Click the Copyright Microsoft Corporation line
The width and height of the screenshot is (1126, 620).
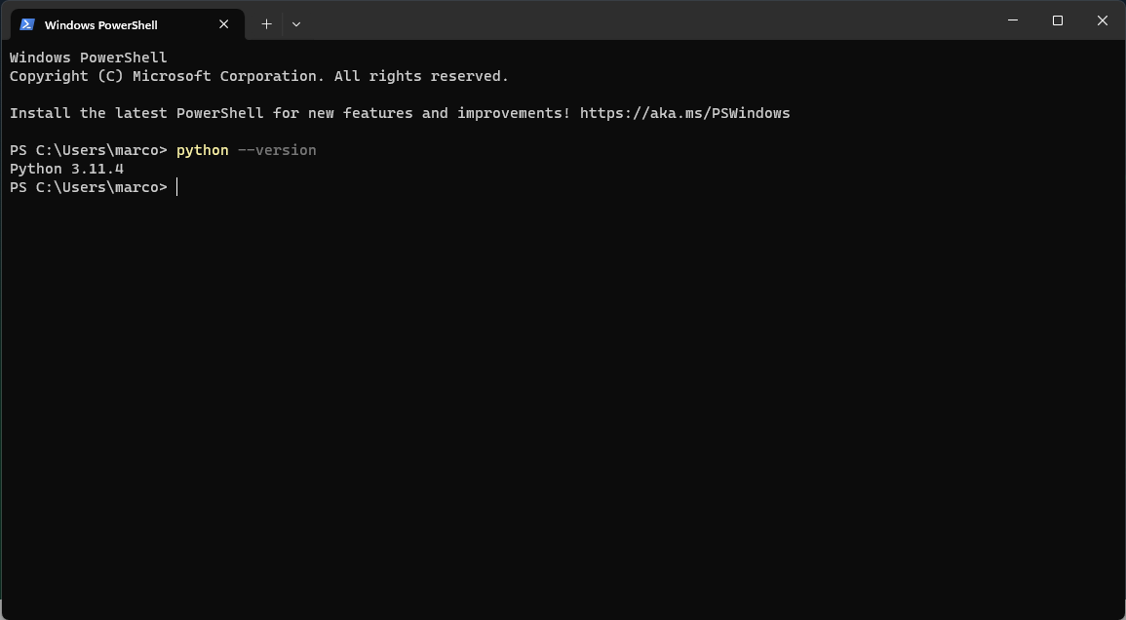pos(257,76)
